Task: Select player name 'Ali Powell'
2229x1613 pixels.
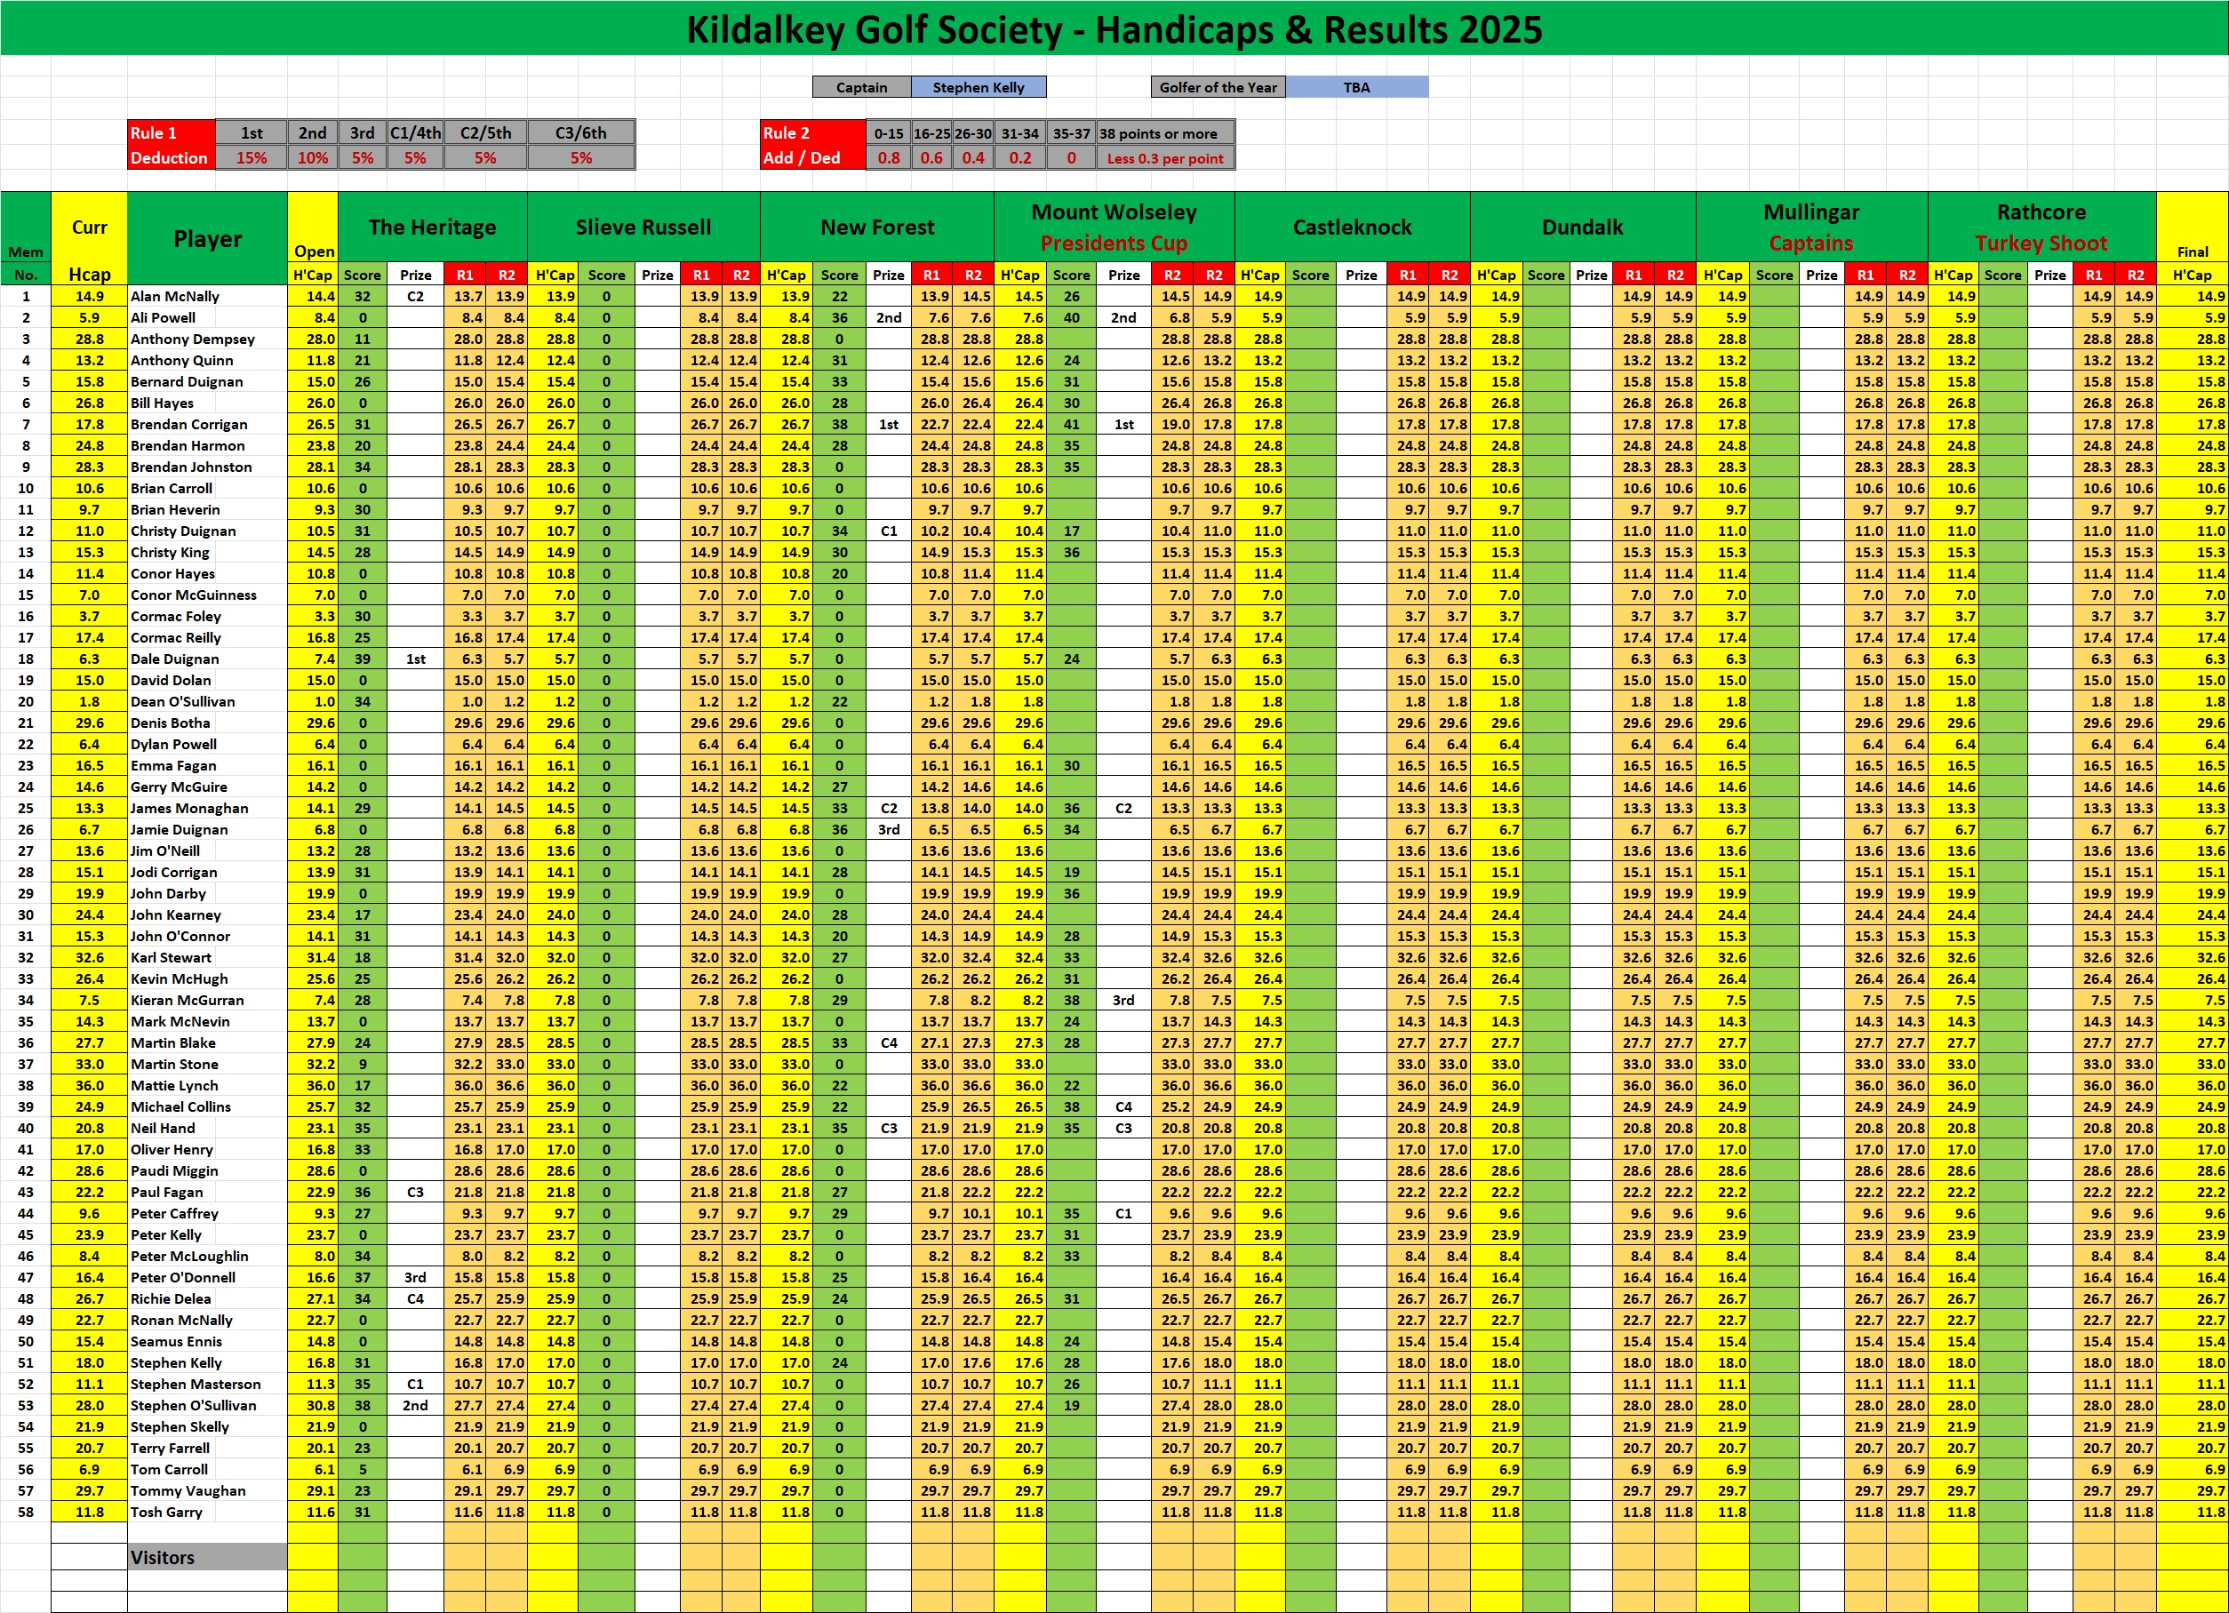Action: coord(164,317)
